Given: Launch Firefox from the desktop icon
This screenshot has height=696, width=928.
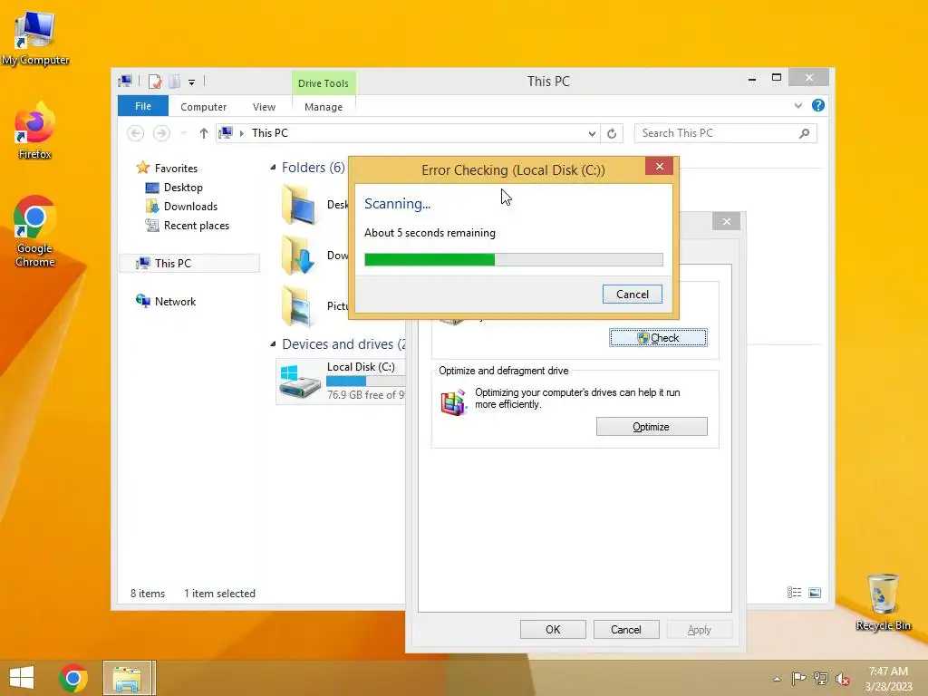Looking at the screenshot, I should [x=35, y=130].
